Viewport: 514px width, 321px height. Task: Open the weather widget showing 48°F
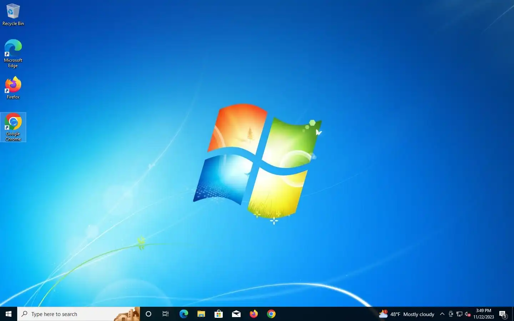pyautogui.click(x=407, y=314)
